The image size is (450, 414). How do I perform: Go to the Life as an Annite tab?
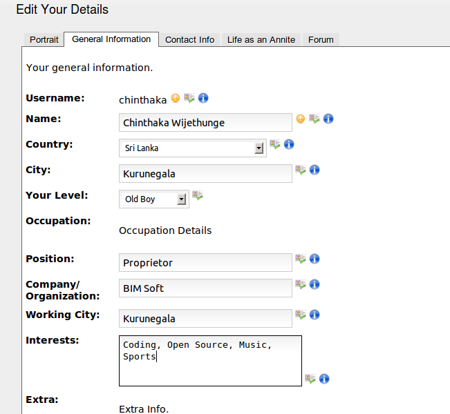coord(261,40)
